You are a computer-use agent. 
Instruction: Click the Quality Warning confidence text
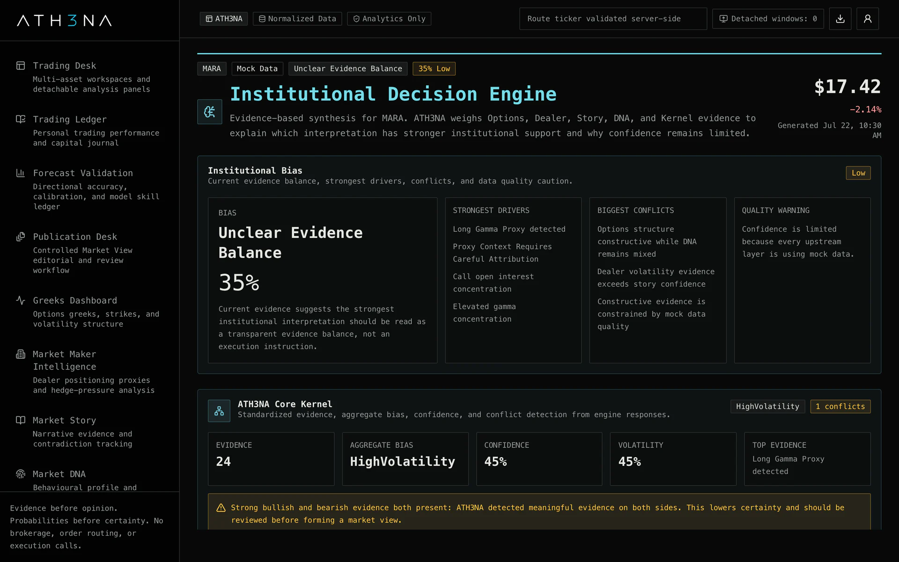(x=798, y=242)
